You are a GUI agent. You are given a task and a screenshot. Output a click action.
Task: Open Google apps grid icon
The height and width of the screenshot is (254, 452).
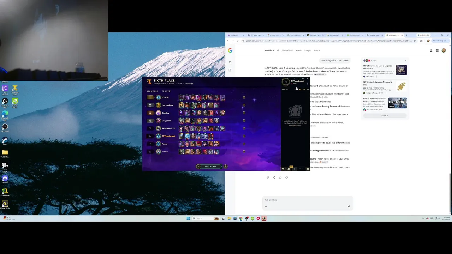pos(437,50)
